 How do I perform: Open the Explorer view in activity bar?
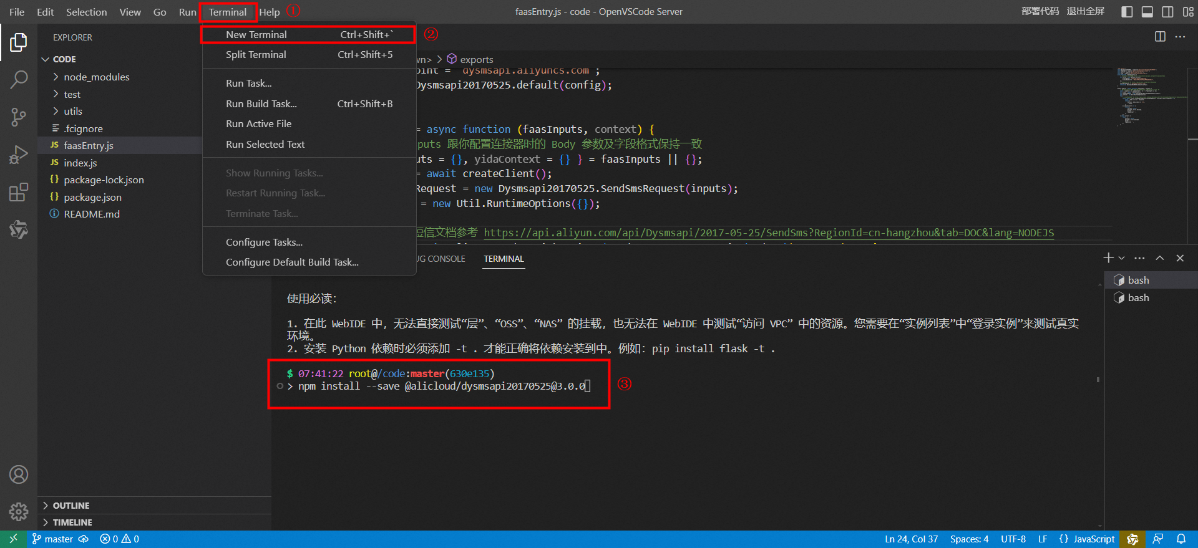click(19, 42)
